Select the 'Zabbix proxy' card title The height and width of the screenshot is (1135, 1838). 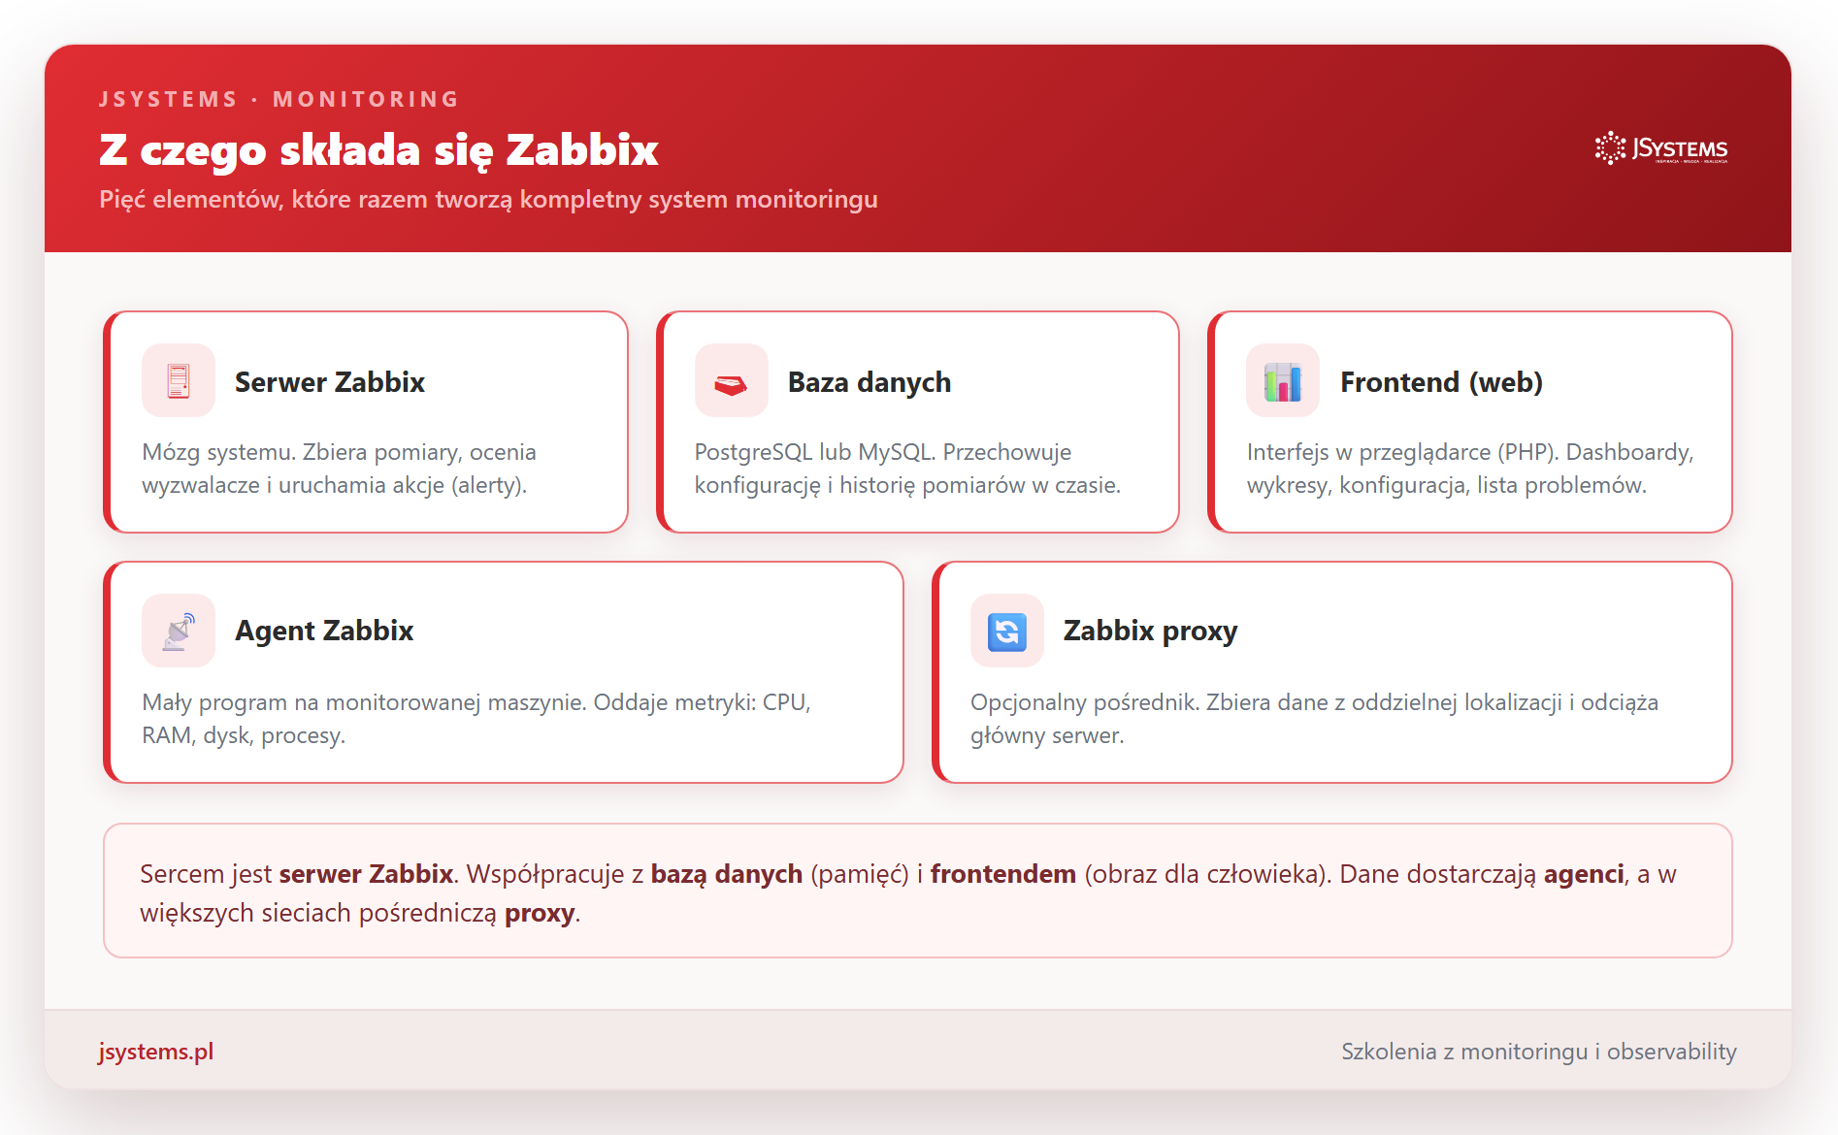coord(1150,631)
